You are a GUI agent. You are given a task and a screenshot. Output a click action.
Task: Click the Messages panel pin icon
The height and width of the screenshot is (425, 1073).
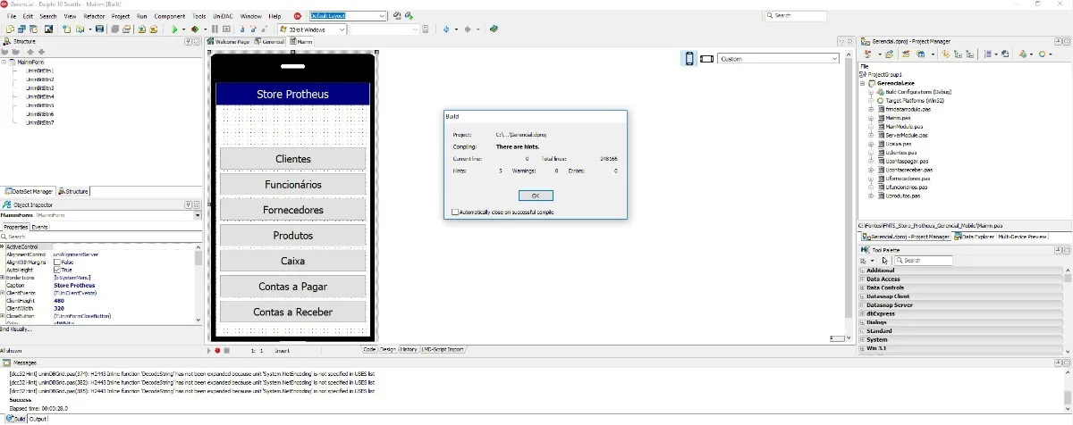1056,363
